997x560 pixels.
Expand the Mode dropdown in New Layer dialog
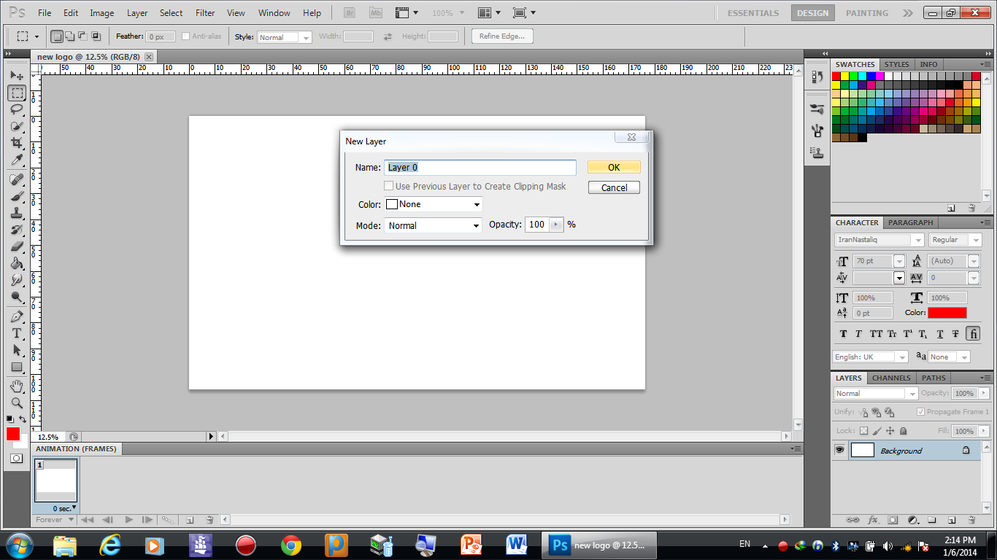[x=433, y=226]
